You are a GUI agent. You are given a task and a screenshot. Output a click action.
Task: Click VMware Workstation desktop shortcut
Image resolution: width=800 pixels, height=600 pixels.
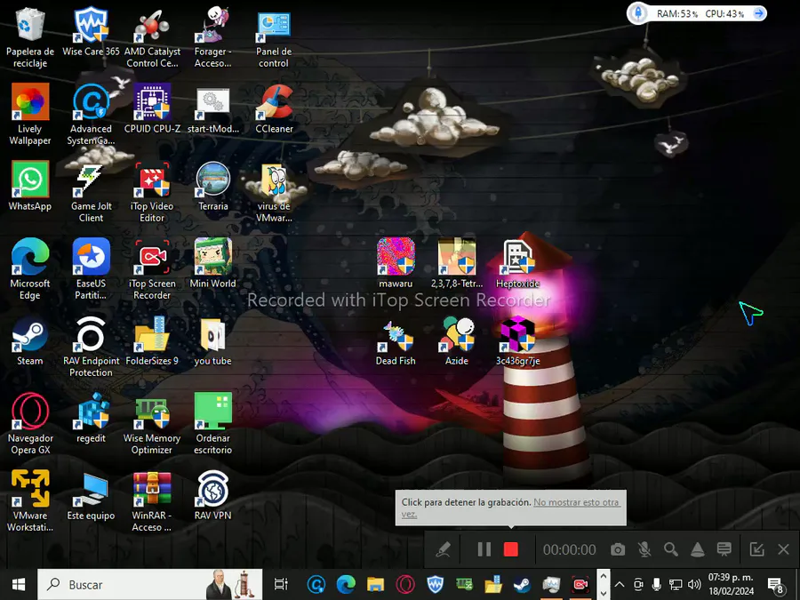(30, 501)
